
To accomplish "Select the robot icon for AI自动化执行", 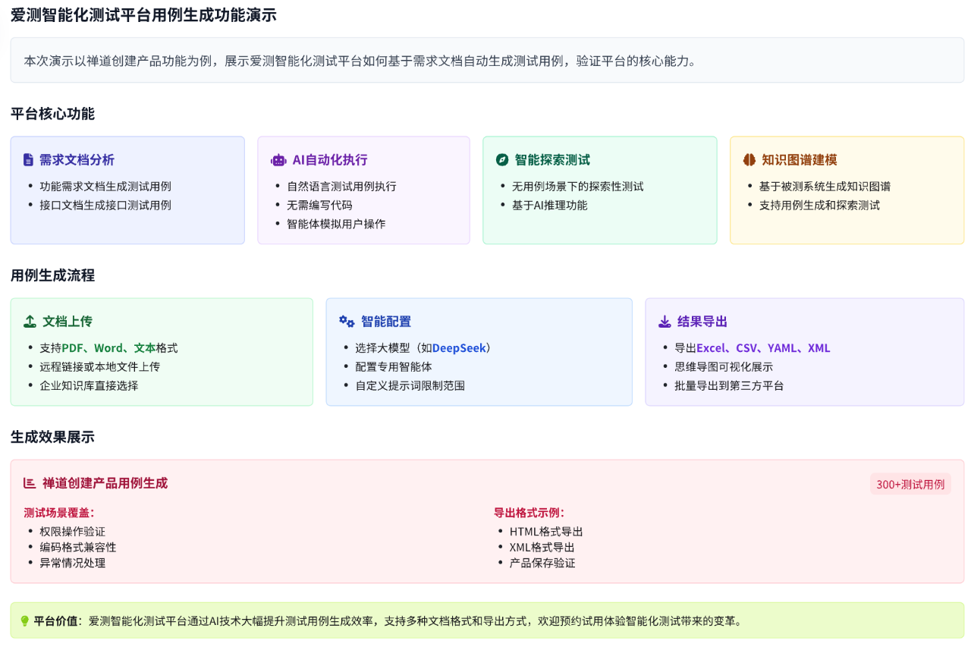I will pyautogui.click(x=278, y=160).
